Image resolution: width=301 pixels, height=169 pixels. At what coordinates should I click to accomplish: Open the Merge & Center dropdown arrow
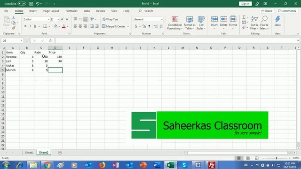[128, 26]
